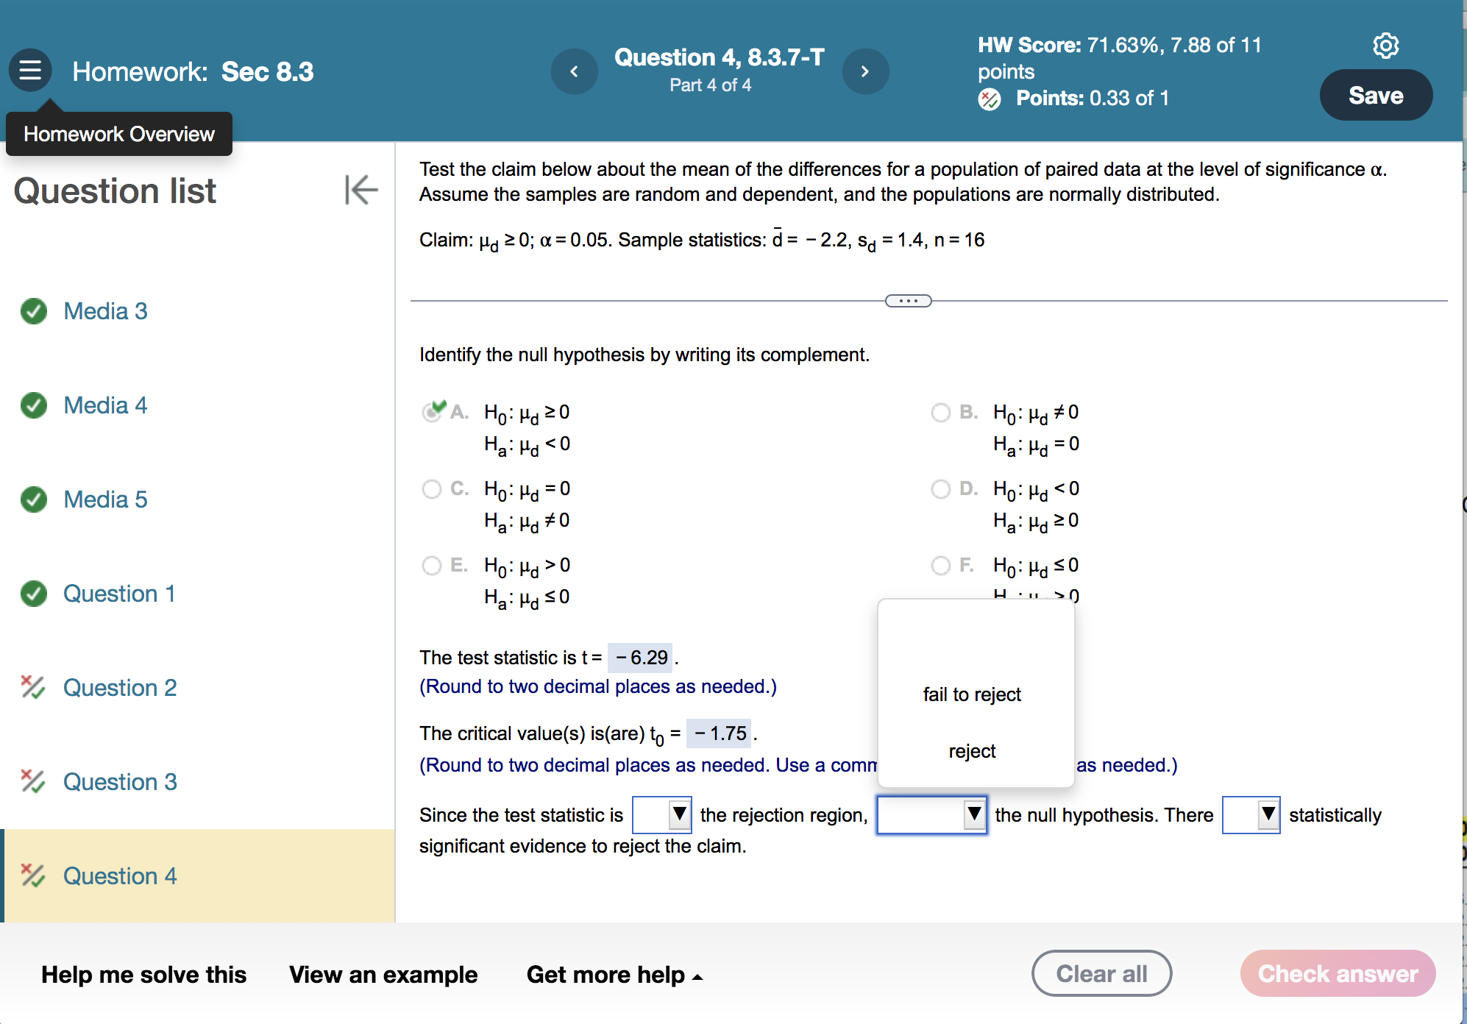Open Question 3 in question list
Image resolution: width=1467 pixels, height=1024 pixels.
click(x=120, y=781)
